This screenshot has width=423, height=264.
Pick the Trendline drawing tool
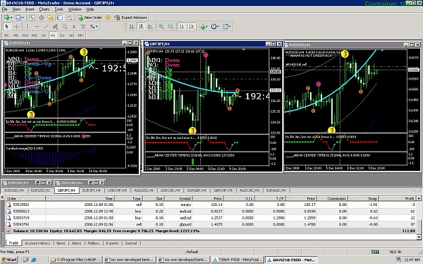click(46, 26)
